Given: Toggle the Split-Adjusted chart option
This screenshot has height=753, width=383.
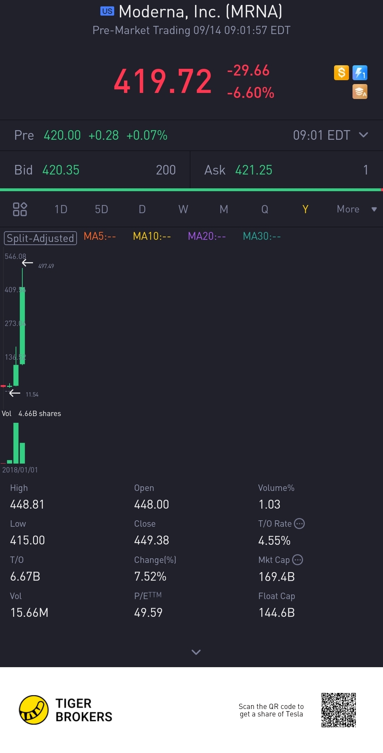Looking at the screenshot, I should [40, 238].
